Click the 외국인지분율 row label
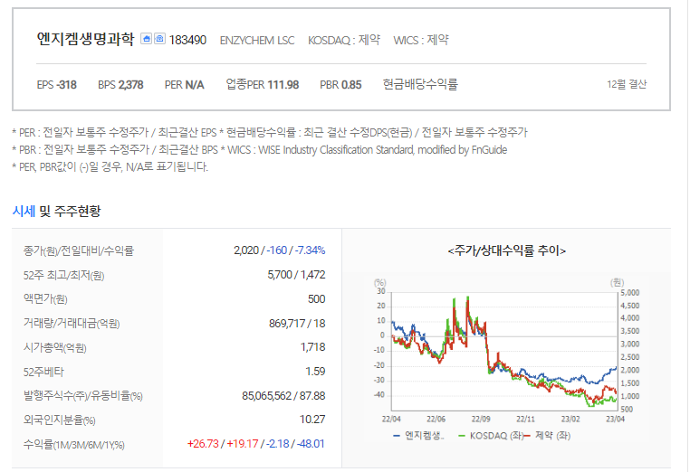This screenshot has width=690, height=472. pyautogui.click(x=59, y=420)
